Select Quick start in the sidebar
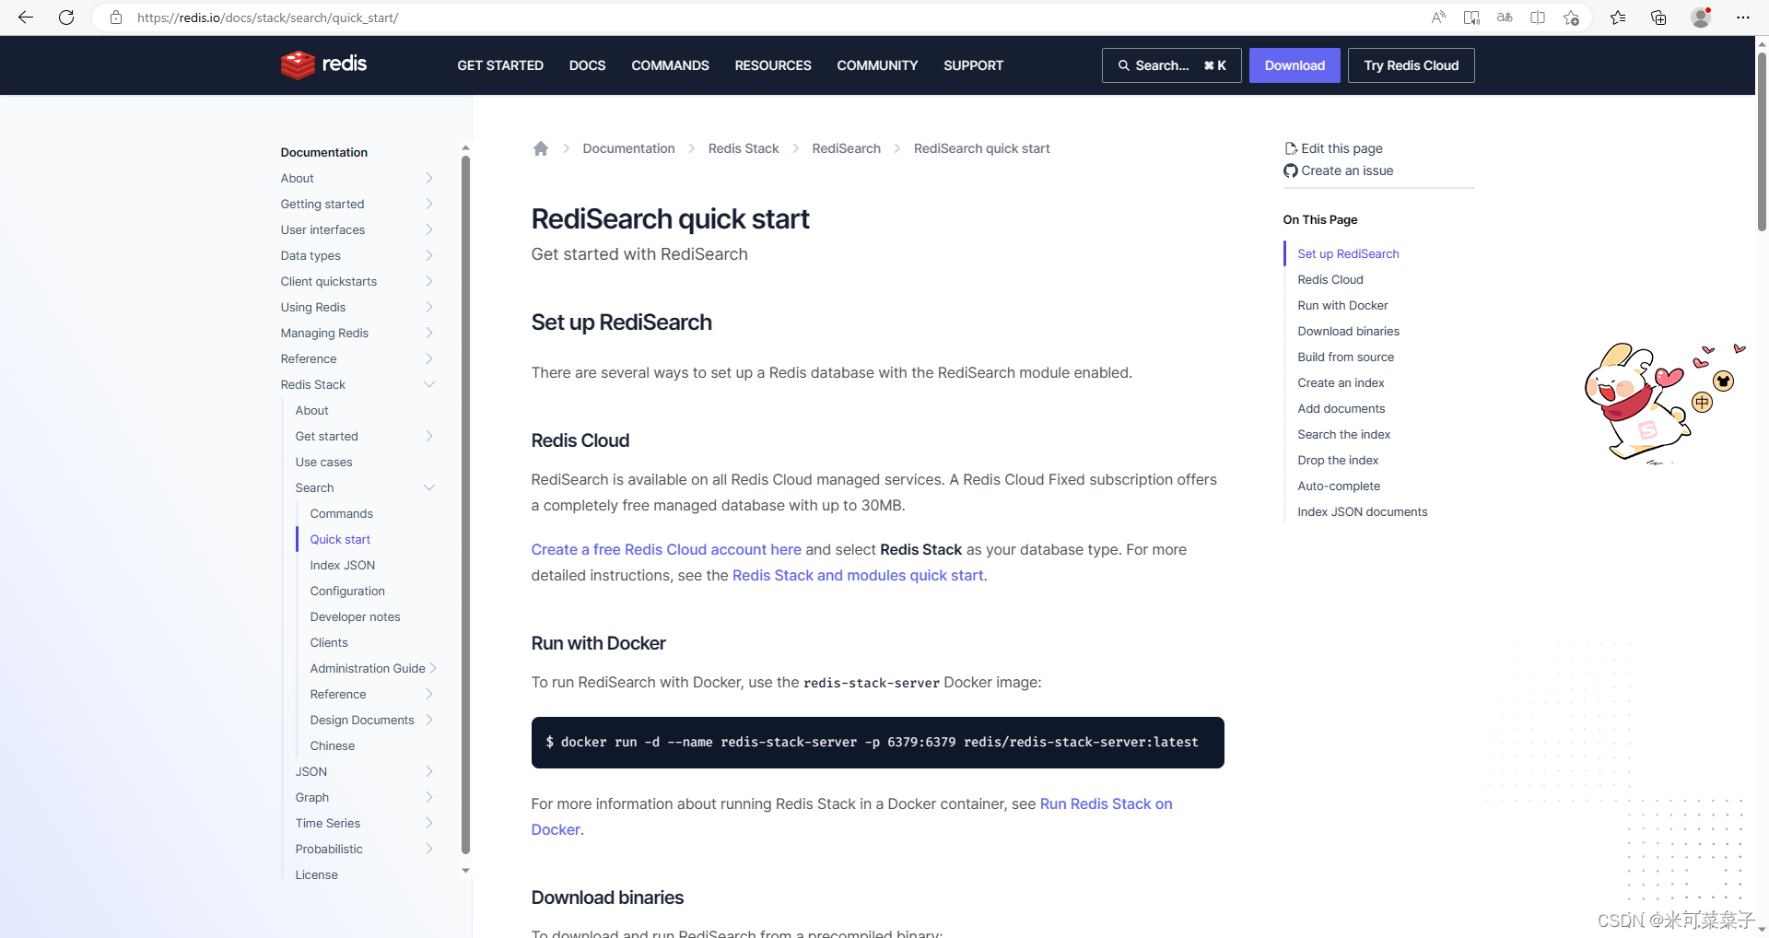 point(340,539)
